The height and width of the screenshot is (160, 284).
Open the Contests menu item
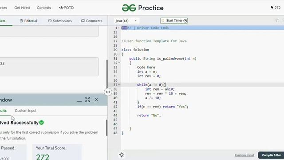pos(44,8)
